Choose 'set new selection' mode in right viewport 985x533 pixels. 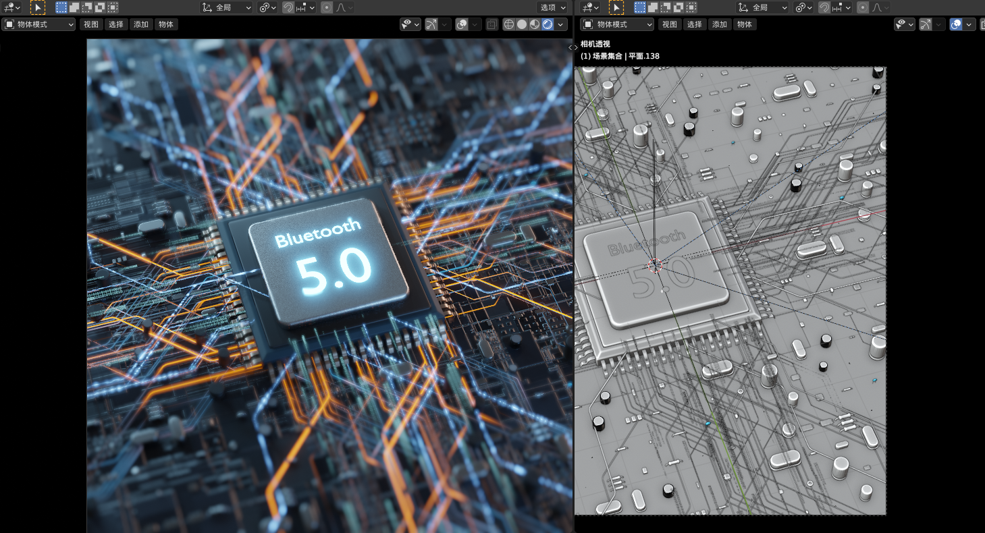point(640,7)
